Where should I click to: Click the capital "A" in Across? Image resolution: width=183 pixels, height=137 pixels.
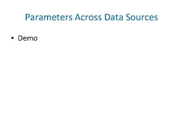(78, 17)
